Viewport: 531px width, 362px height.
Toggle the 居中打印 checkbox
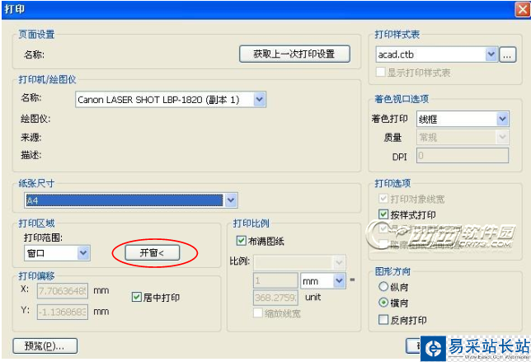136,297
